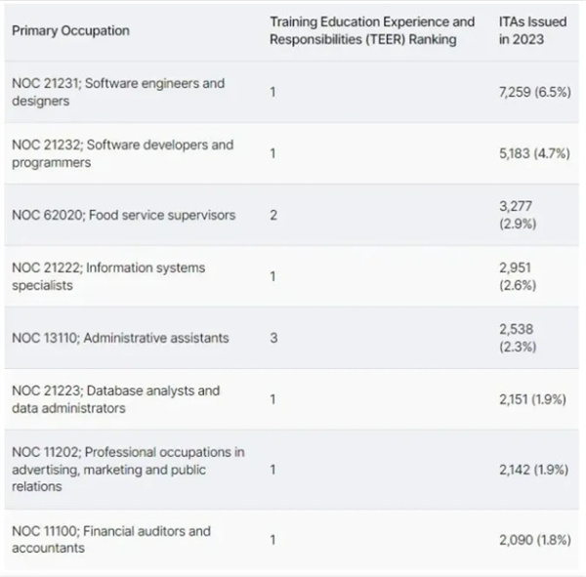Click the TEER Ranking column header
The width and height of the screenshot is (586, 577).
click(x=372, y=30)
